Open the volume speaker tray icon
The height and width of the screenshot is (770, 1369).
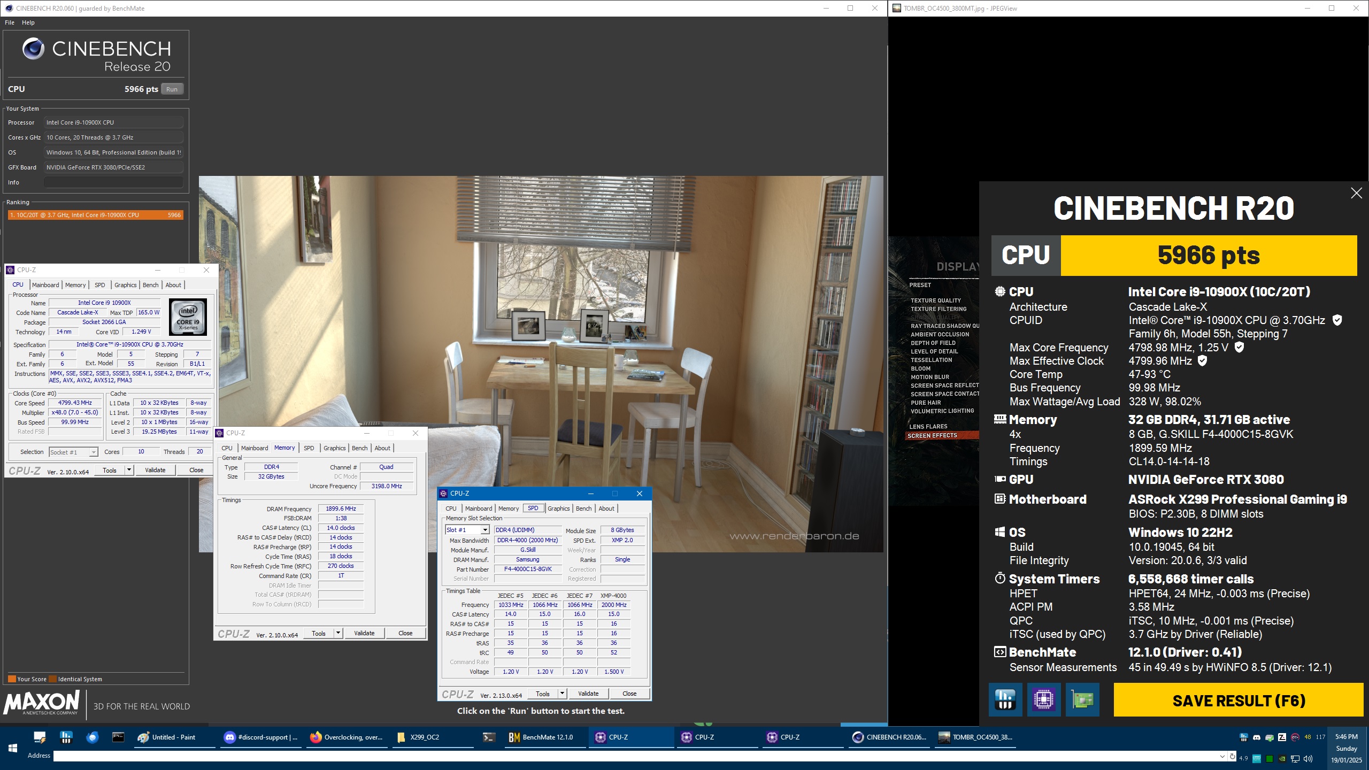[x=1308, y=758]
